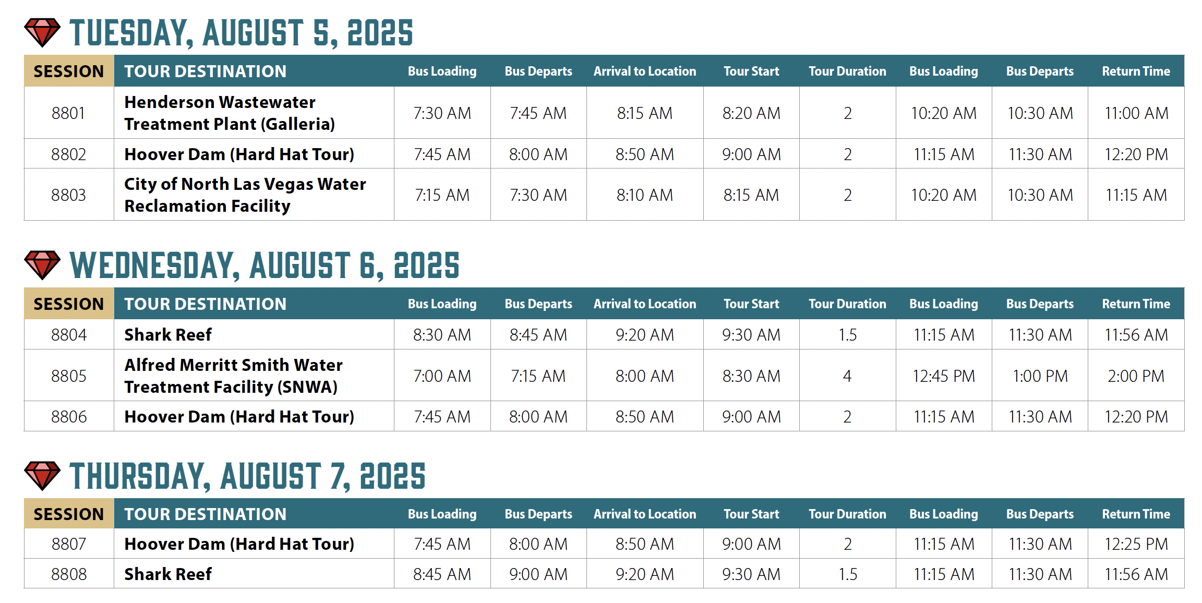Click Shark Reef destination for session 8804
This screenshot has height=603, width=1202.
168,334
